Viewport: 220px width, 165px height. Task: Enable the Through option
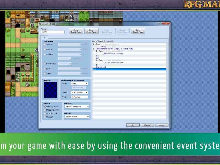pos(45,117)
